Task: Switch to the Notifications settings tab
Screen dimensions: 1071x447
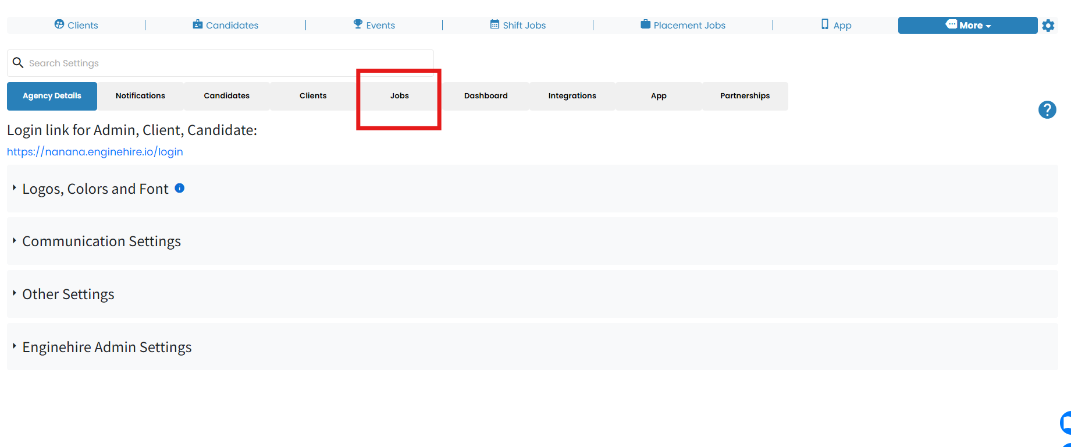Action: coord(140,96)
